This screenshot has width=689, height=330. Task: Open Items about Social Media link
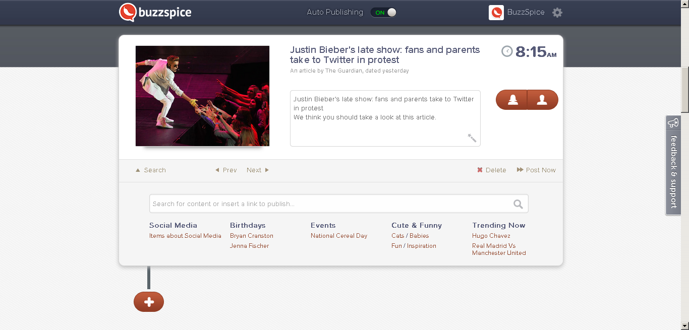pyautogui.click(x=185, y=236)
